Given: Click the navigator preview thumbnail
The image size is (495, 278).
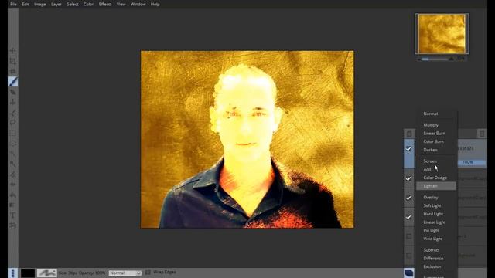Looking at the screenshot, I should pos(442,34).
